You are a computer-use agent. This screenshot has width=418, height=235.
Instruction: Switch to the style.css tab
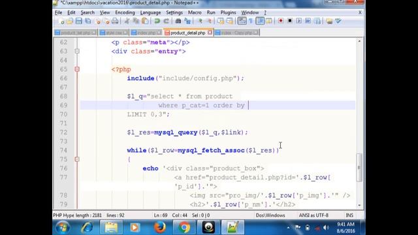[x=114, y=33]
